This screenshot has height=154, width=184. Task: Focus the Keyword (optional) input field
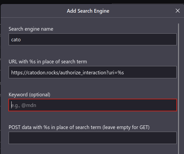[x=93, y=105]
